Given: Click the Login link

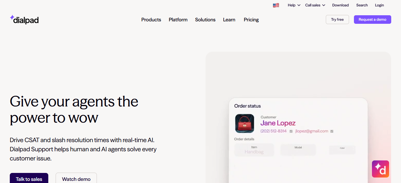Looking at the screenshot, I should point(379,5).
